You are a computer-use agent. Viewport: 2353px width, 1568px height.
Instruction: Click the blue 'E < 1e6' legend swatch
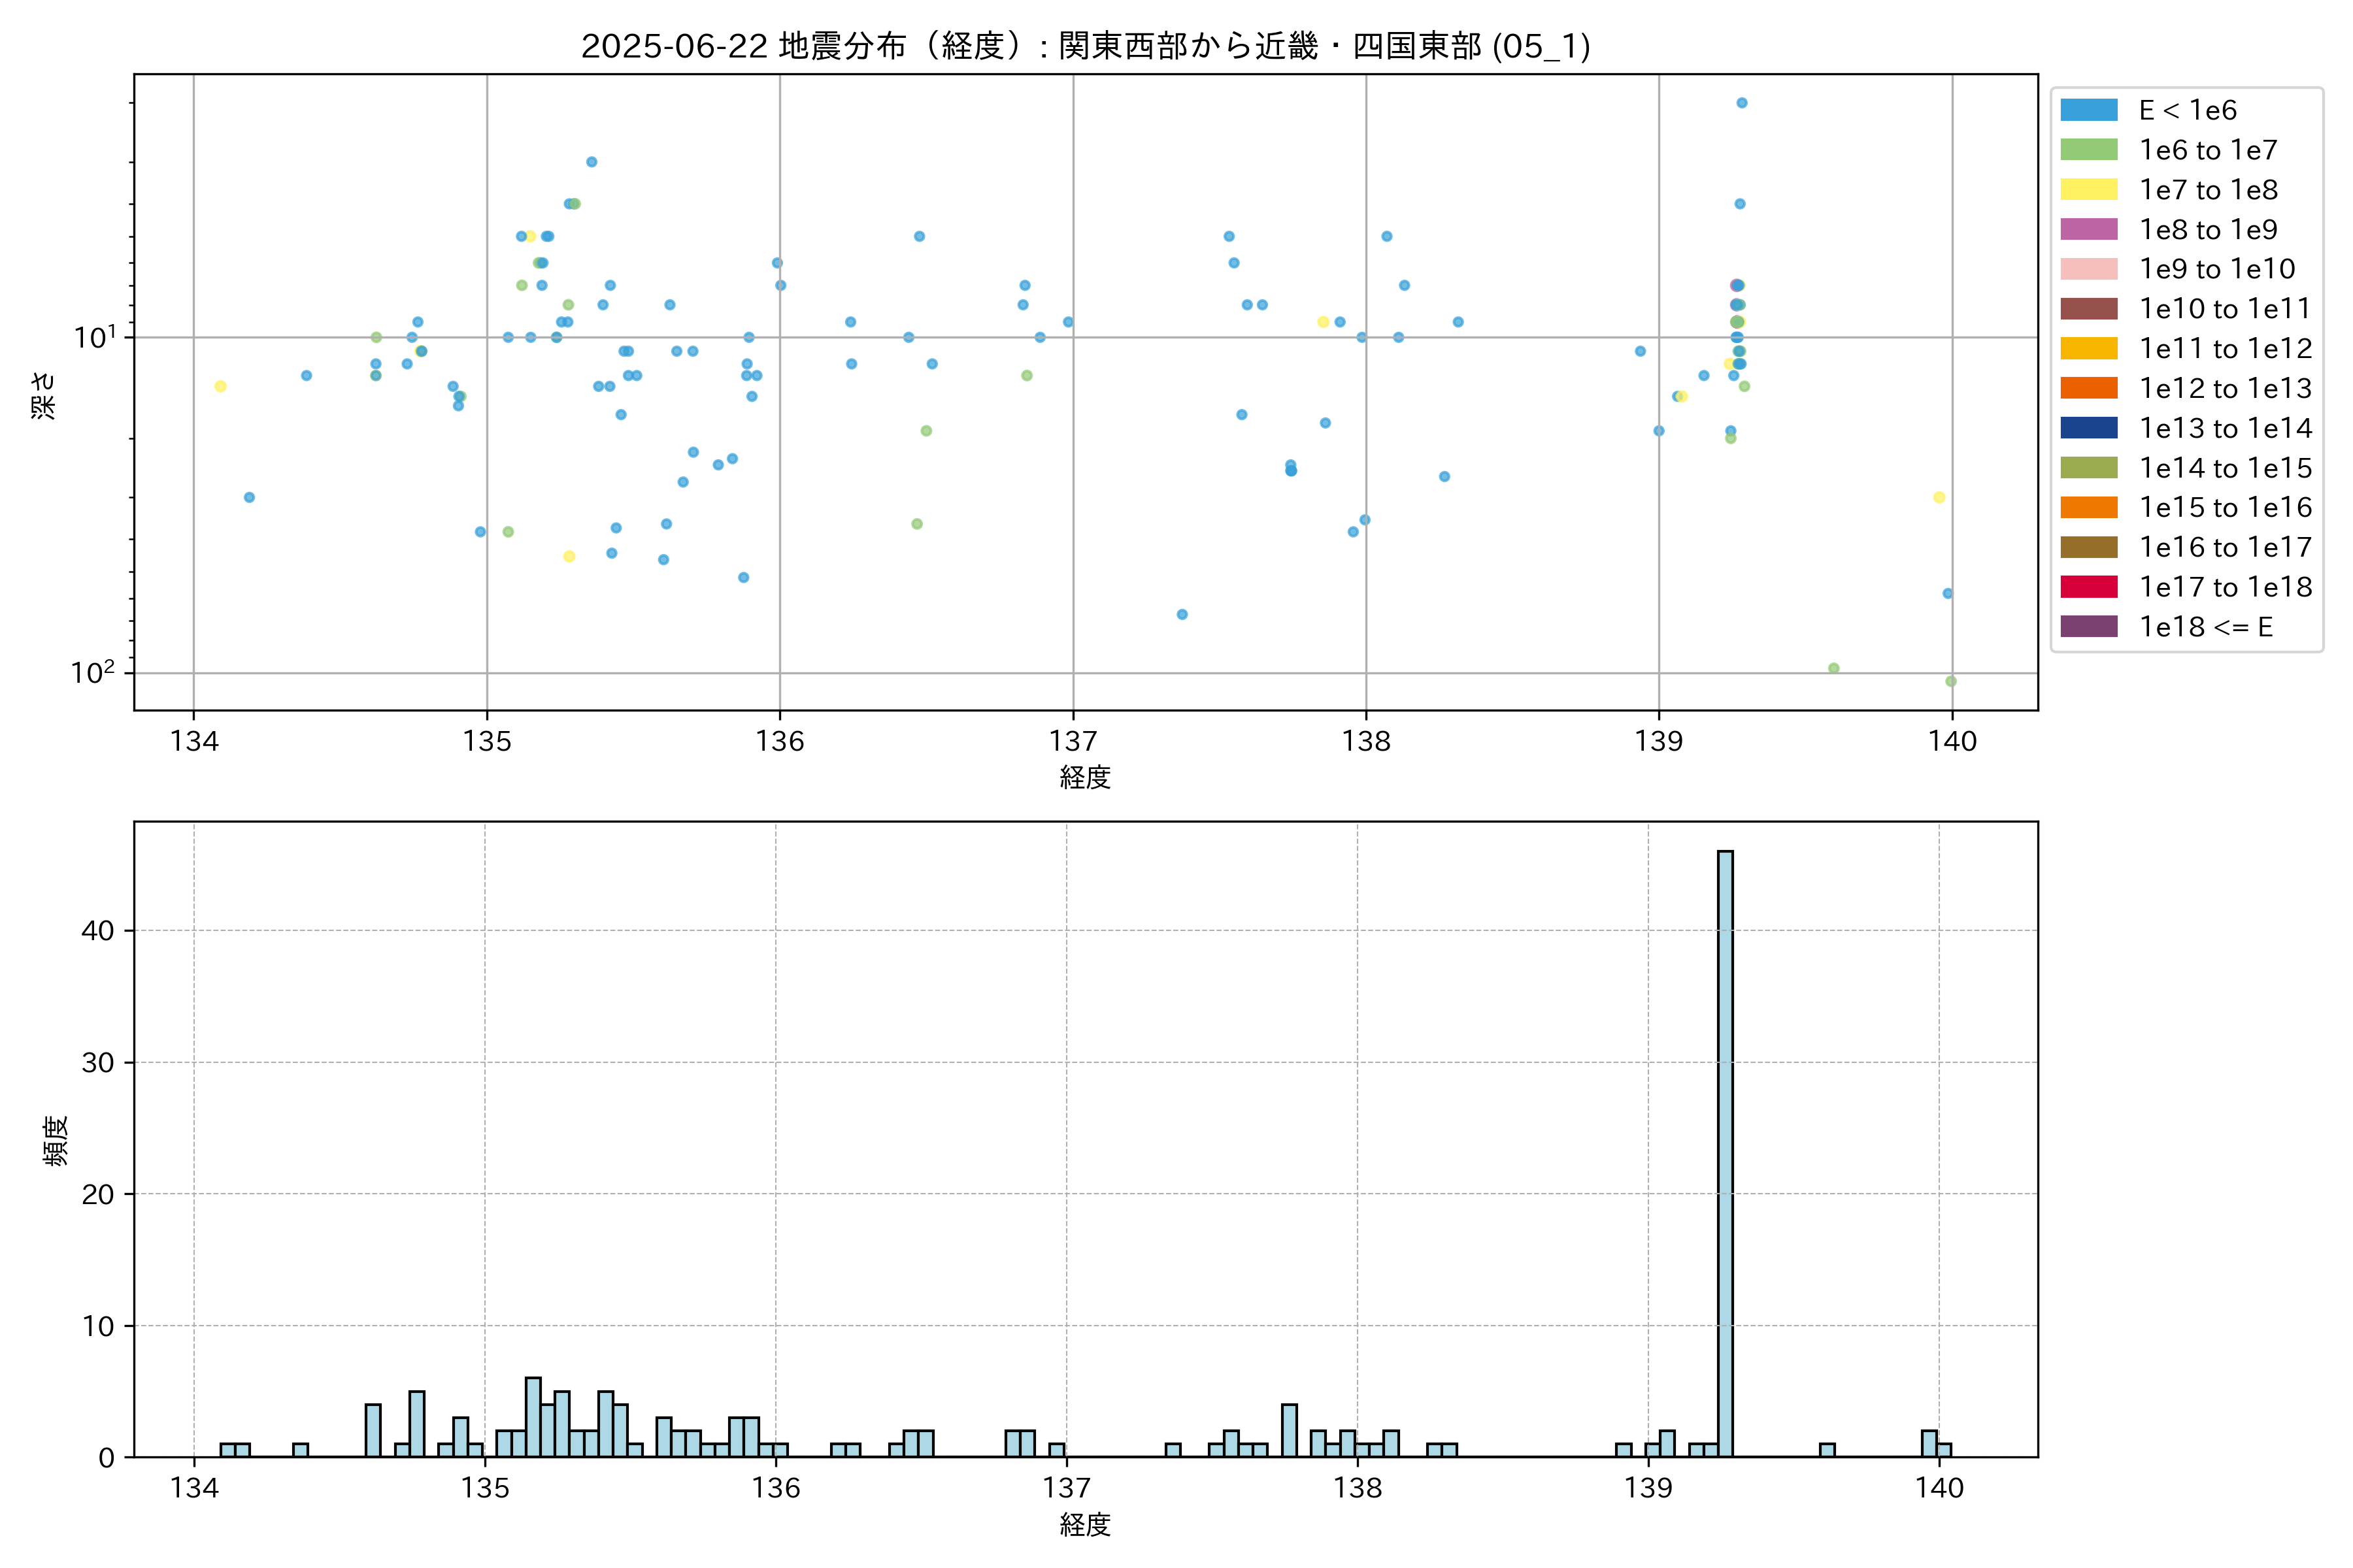tap(2088, 110)
